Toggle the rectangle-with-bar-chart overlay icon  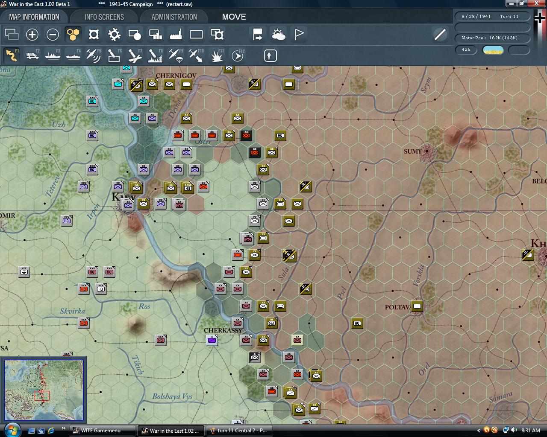[x=155, y=35]
